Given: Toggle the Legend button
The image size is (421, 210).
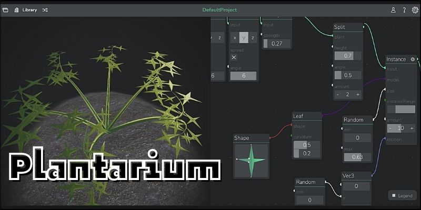Looking at the screenshot, I should [x=402, y=195].
